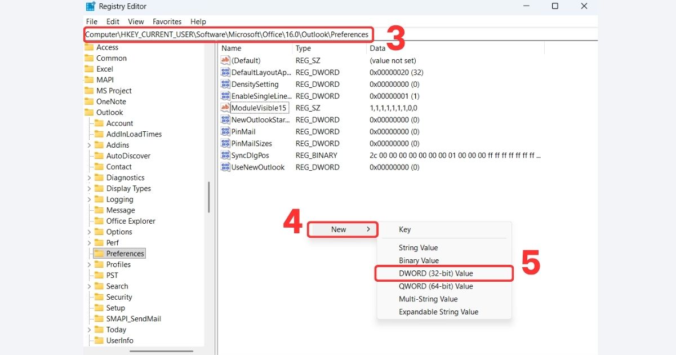The width and height of the screenshot is (676, 355).
Task: Click the DWORD icon beside UseNewOutlook
Action: (225, 167)
